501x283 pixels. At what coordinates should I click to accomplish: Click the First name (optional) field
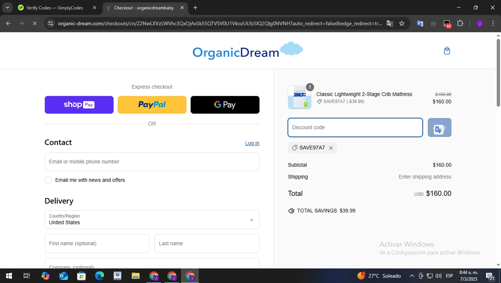pos(97,244)
